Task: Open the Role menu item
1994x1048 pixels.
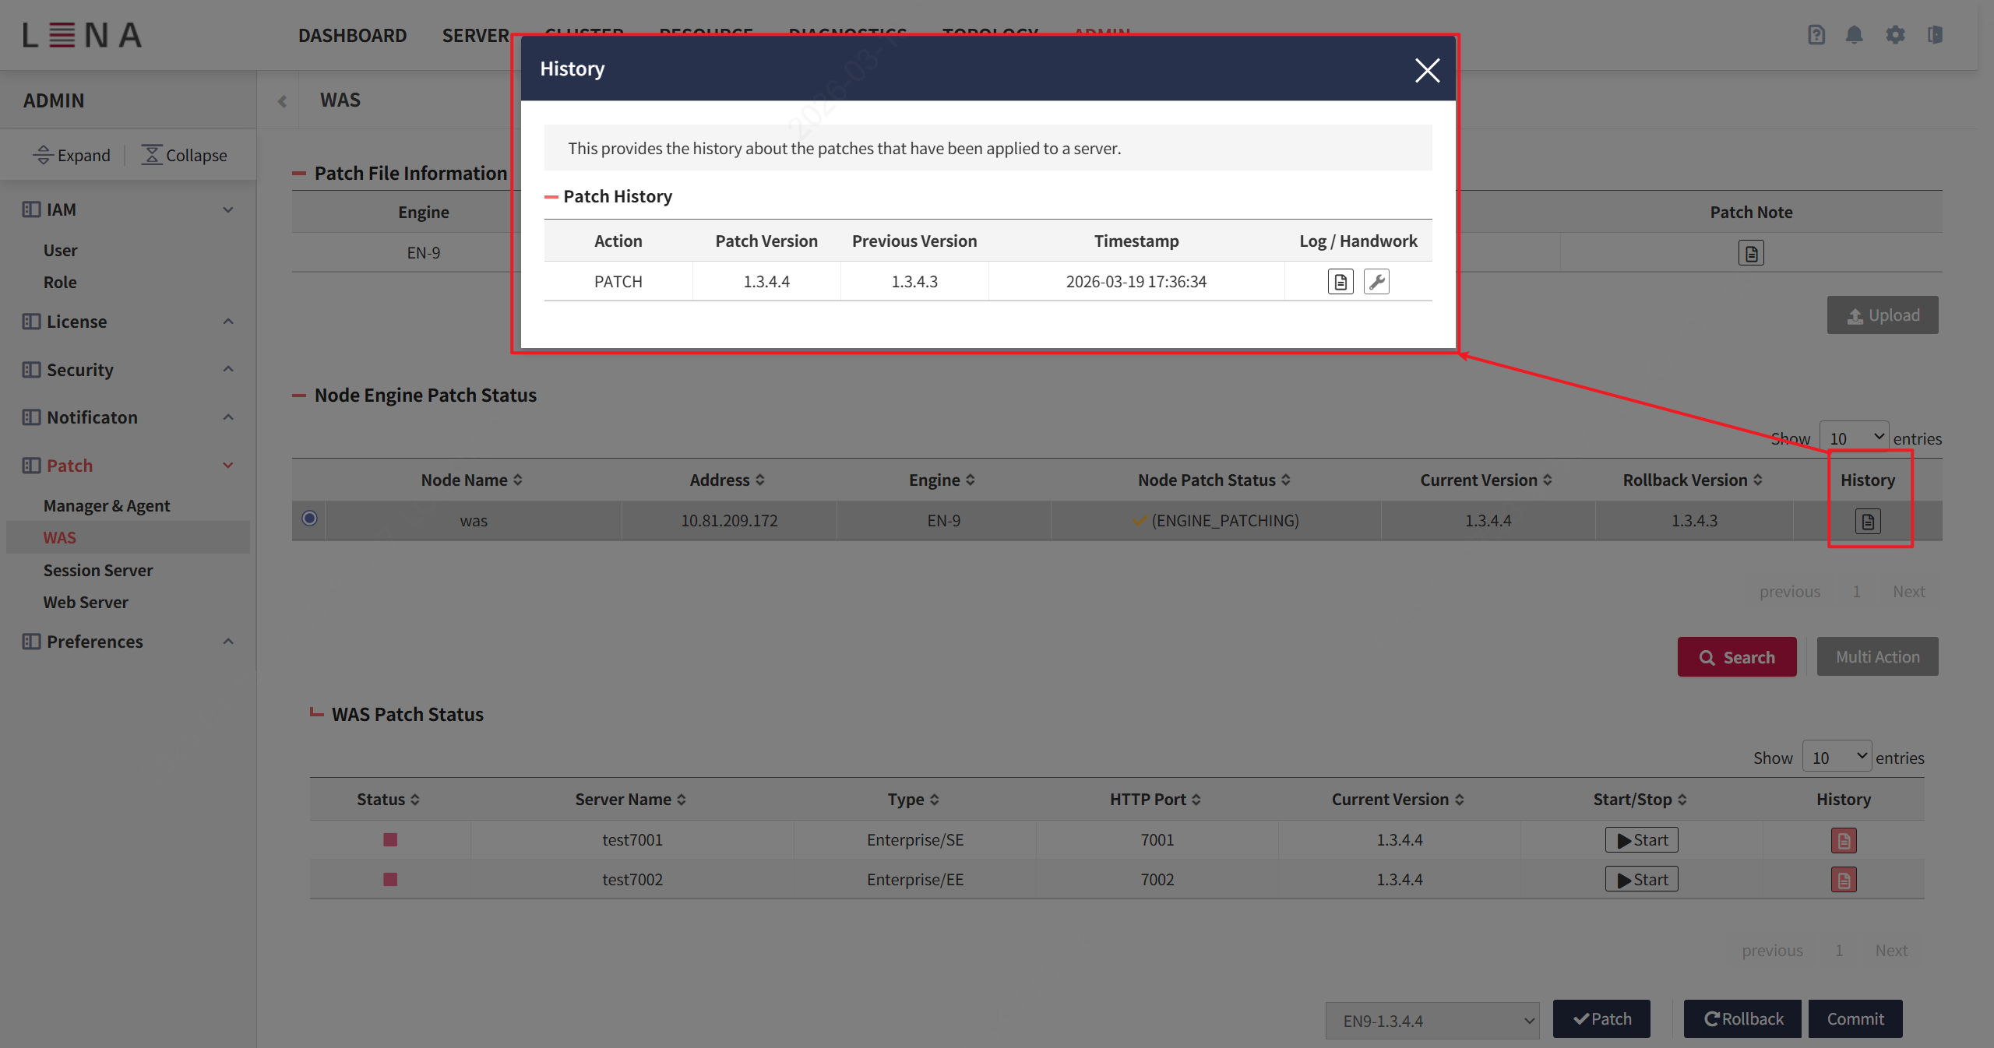Action: [x=60, y=283]
